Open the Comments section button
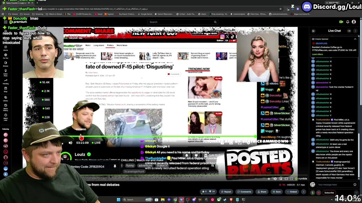The height and width of the screenshot is (203, 362). click(x=244, y=192)
